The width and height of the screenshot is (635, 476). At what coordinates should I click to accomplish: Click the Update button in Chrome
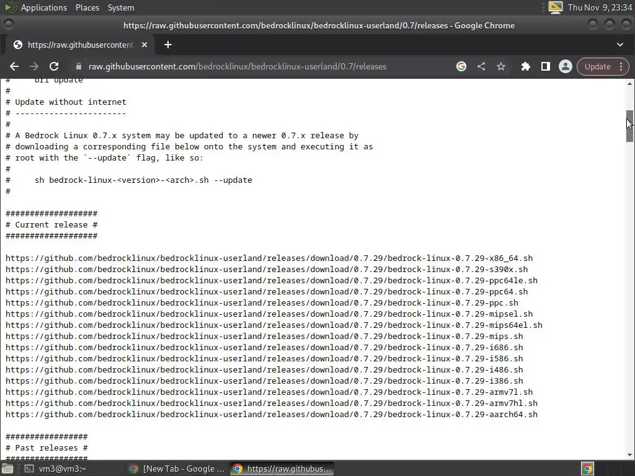pyautogui.click(x=597, y=66)
